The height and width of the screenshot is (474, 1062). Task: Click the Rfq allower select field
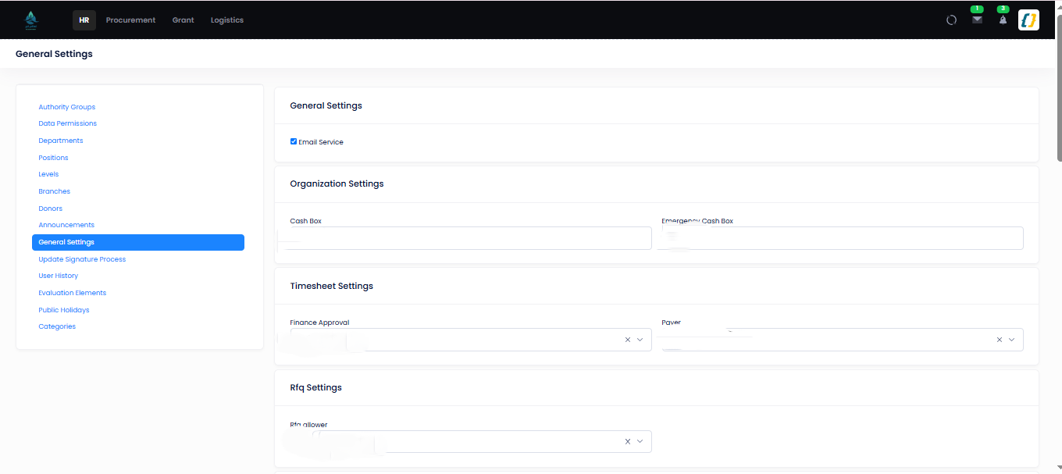(x=471, y=441)
